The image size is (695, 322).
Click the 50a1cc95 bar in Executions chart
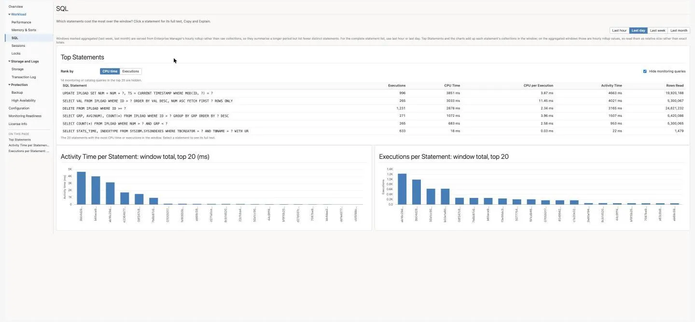431,196
